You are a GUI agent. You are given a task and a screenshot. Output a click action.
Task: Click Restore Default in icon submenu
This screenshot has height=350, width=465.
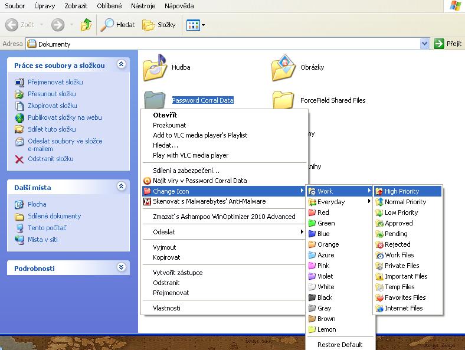click(x=339, y=345)
